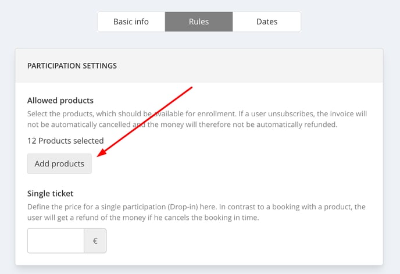The width and height of the screenshot is (400, 274).
Task: Click the sentence starting 'Select the products'
Action: point(131,113)
